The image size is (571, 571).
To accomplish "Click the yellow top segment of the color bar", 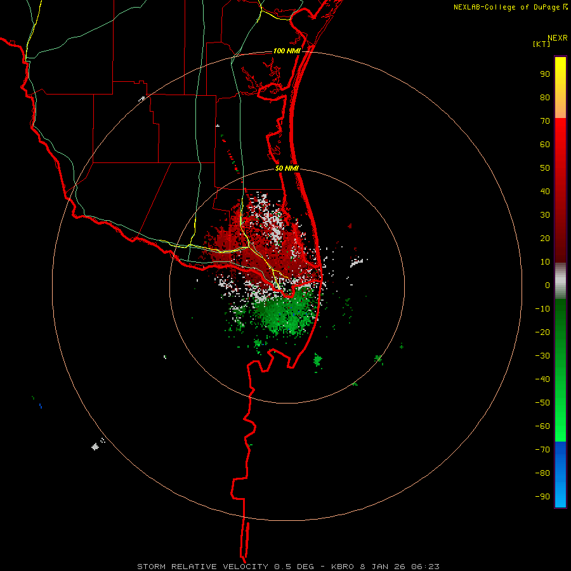I will 560,88.
